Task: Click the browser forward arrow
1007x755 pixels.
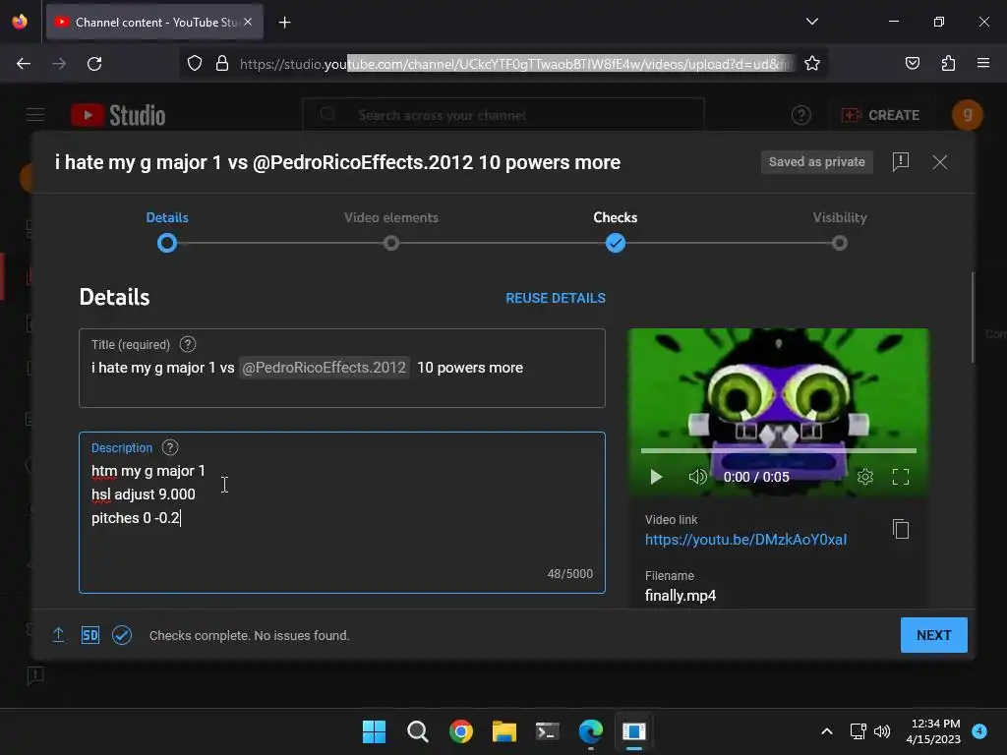Action: point(59,64)
